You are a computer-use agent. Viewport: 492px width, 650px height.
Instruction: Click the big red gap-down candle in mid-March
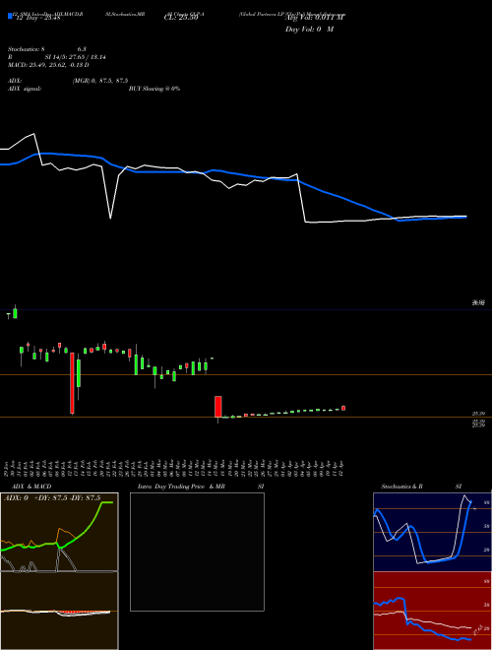pyautogui.click(x=217, y=407)
